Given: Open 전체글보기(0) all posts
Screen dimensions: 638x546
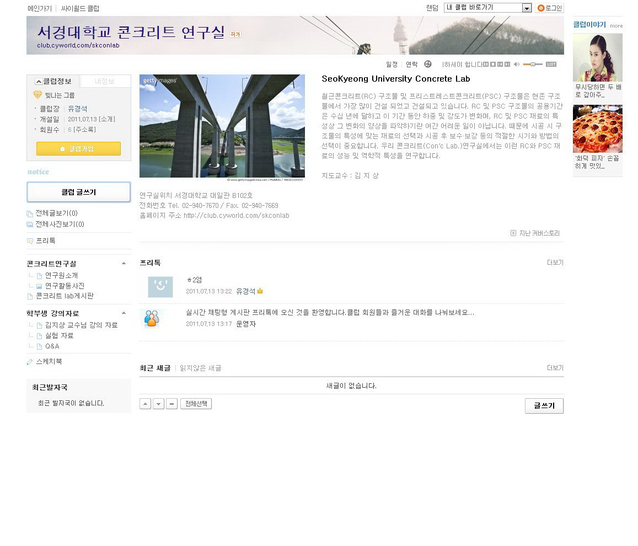Looking at the screenshot, I should click(56, 213).
